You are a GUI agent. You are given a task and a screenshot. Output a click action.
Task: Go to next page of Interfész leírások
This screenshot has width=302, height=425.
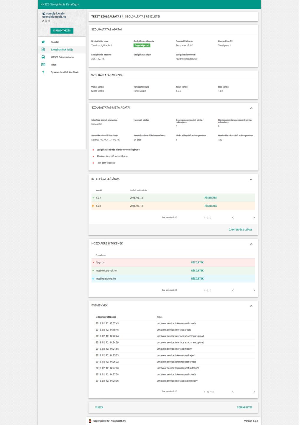point(254,218)
